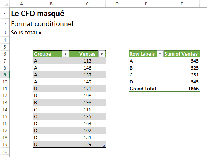Select the Groupe cell D in row 16
Image resolution: width=207 pixels, height=157 pixels.
51,123
